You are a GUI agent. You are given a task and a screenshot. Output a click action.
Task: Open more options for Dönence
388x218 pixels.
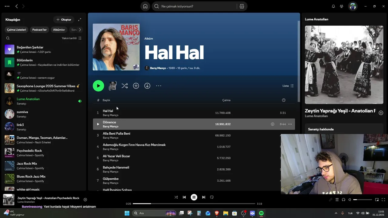[290, 124]
